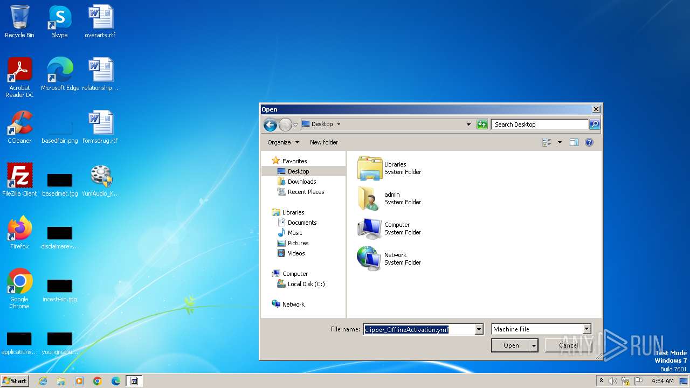Open the address bar history dropdown

(x=468, y=124)
